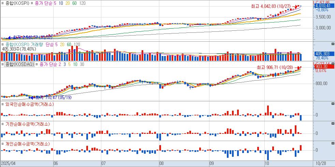335x167 pixels.
Task: Click the square marker before KOSDAQ 종가 단순
Action: tap(37, 64)
